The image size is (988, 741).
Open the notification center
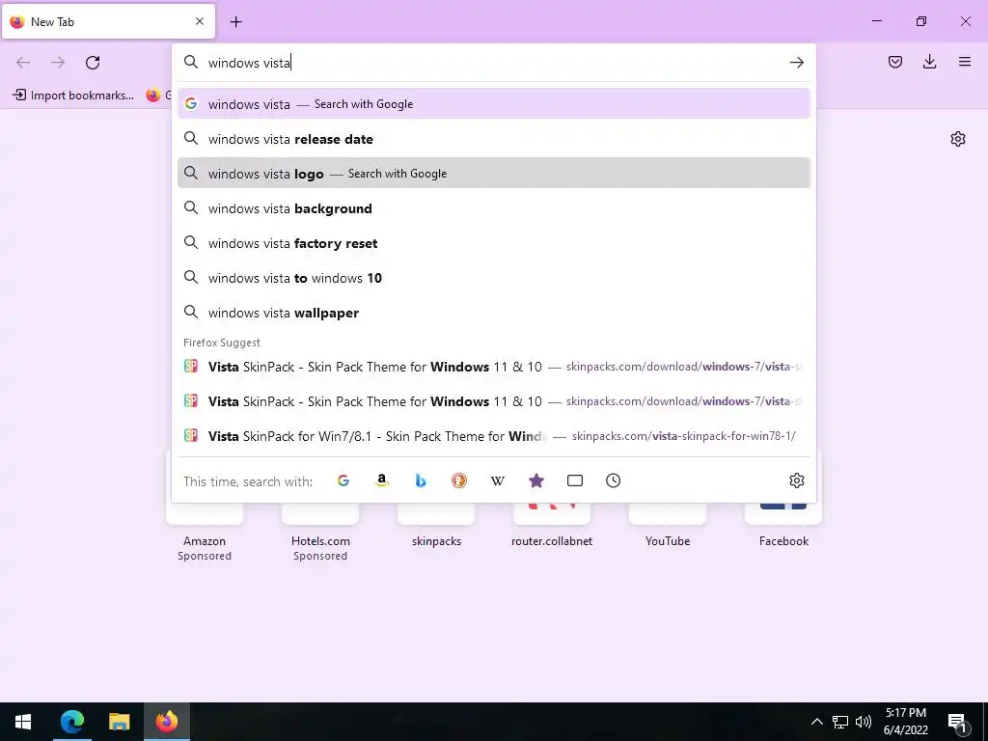coord(958,722)
